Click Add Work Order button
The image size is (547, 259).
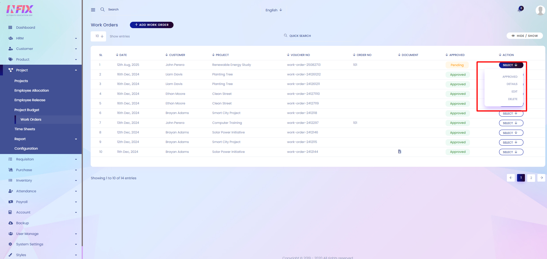152,25
